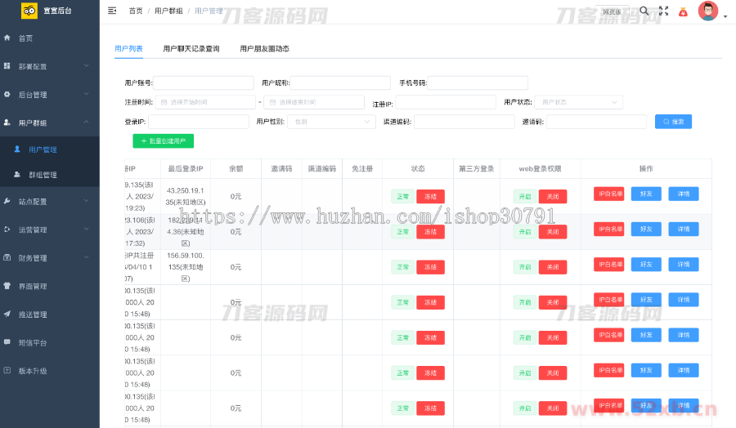The width and height of the screenshot is (736, 428).
Task: Freeze first user with 冻结 button
Action: pyautogui.click(x=430, y=196)
